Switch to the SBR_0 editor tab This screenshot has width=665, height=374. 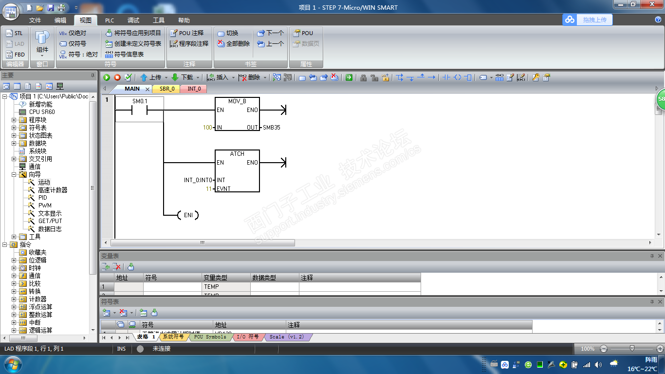[167, 89]
